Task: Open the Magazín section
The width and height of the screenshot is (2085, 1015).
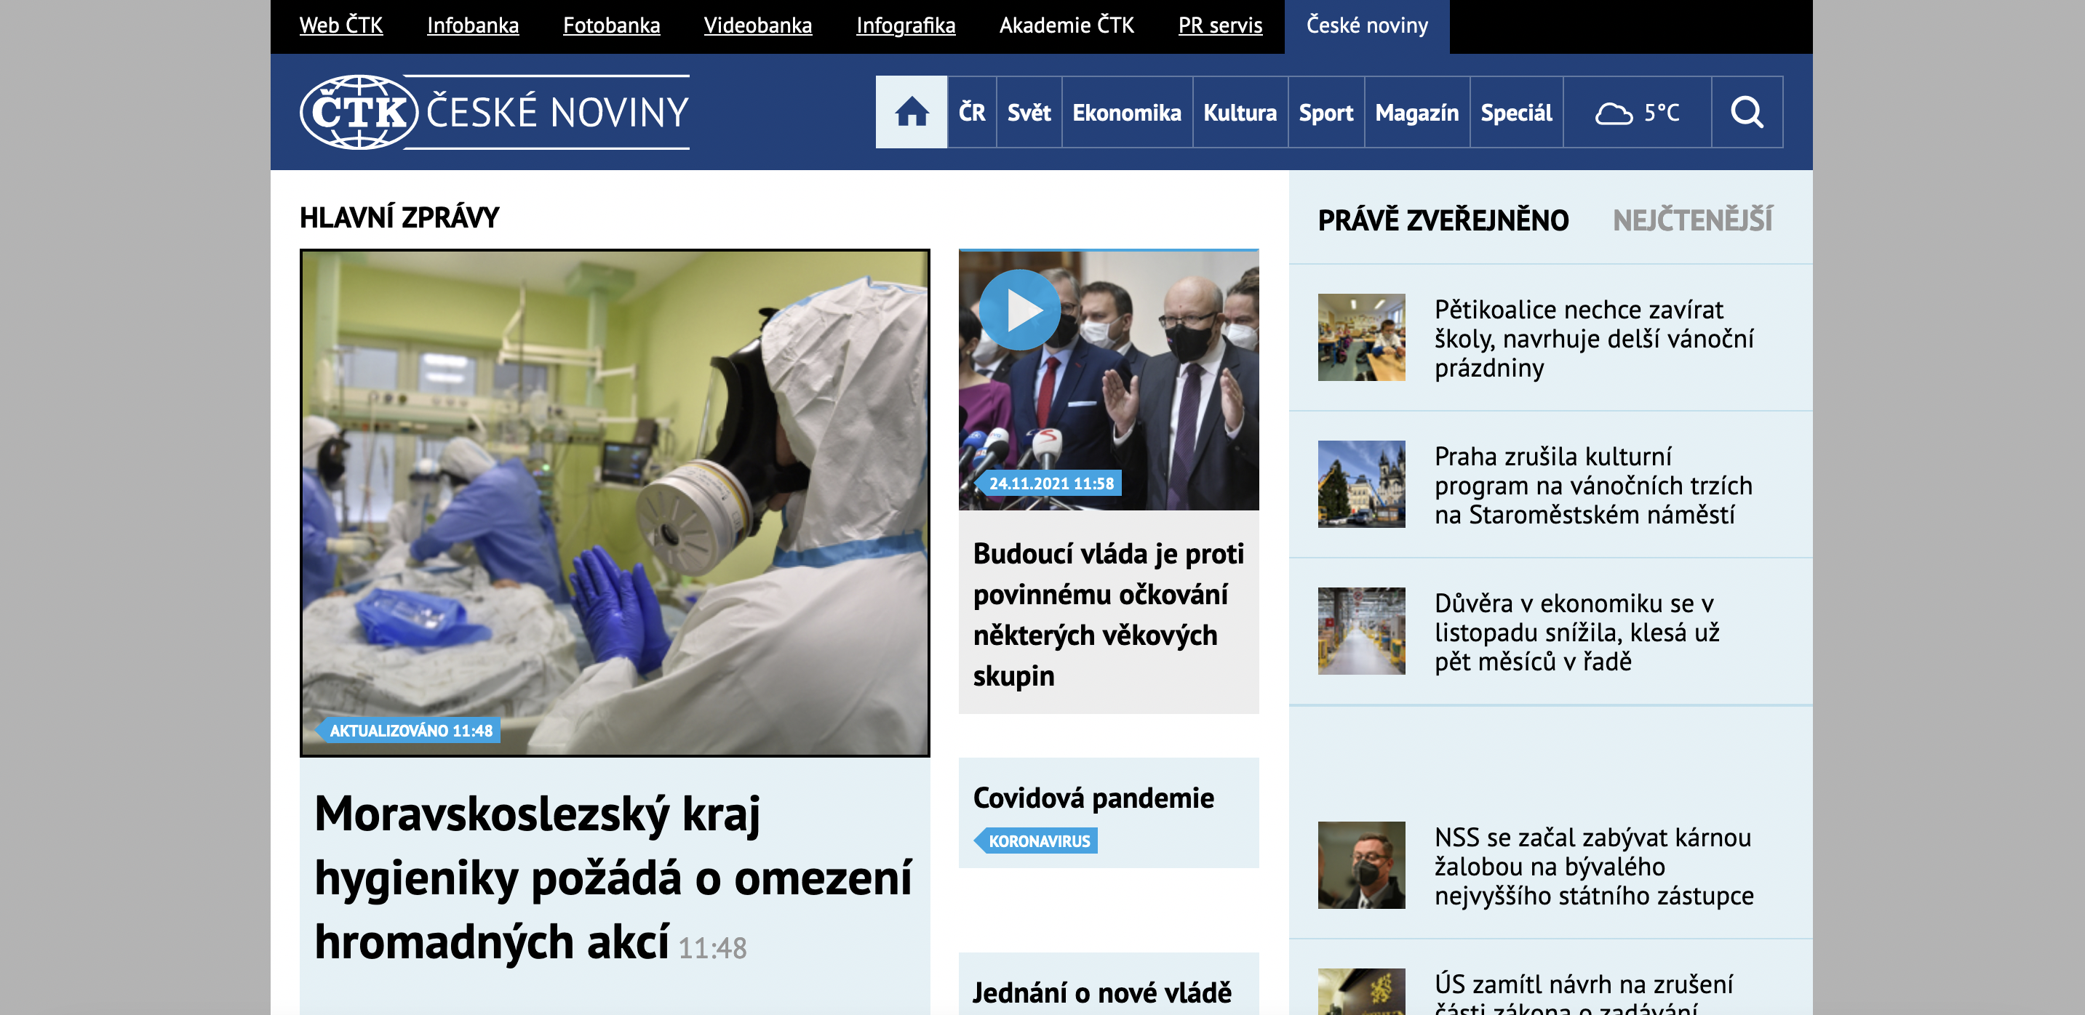Action: click(1416, 113)
